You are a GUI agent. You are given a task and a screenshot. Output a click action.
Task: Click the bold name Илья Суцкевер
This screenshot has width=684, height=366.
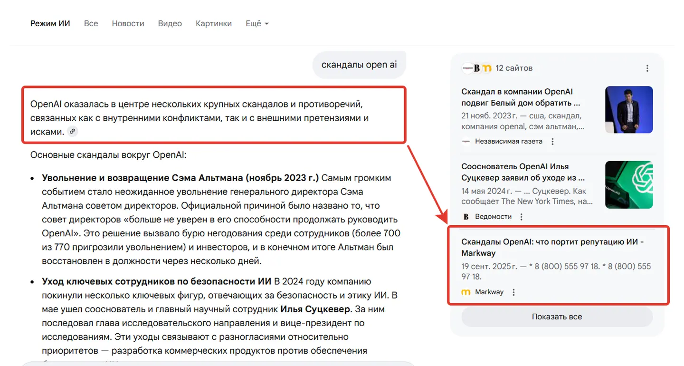click(315, 309)
